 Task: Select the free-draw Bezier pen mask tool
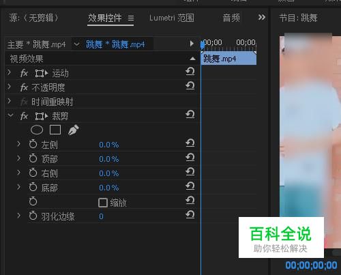[x=74, y=130]
